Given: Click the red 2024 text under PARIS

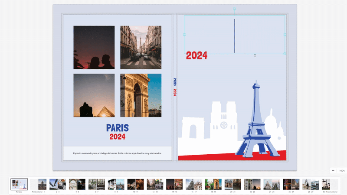Looking at the screenshot, I should 118,136.
